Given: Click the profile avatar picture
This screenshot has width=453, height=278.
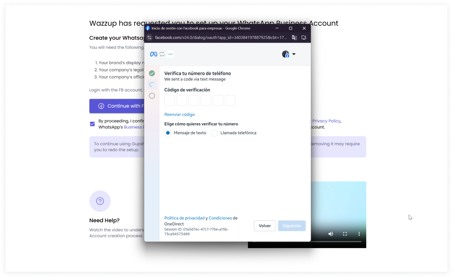Looking at the screenshot, I should point(286,54).
